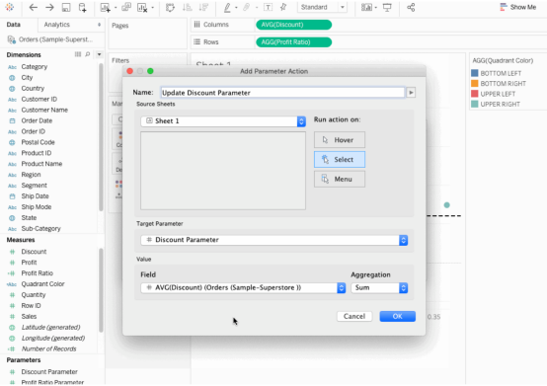Open the Dimensions pane dropdown arrow
This screenshot has width=547, height=386.
[99, 54]
